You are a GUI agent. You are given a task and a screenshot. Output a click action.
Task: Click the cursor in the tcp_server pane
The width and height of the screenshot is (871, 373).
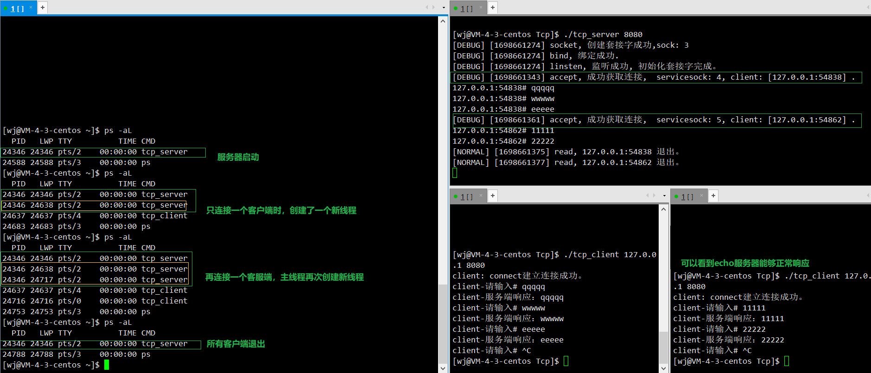[x=455, y=173]
